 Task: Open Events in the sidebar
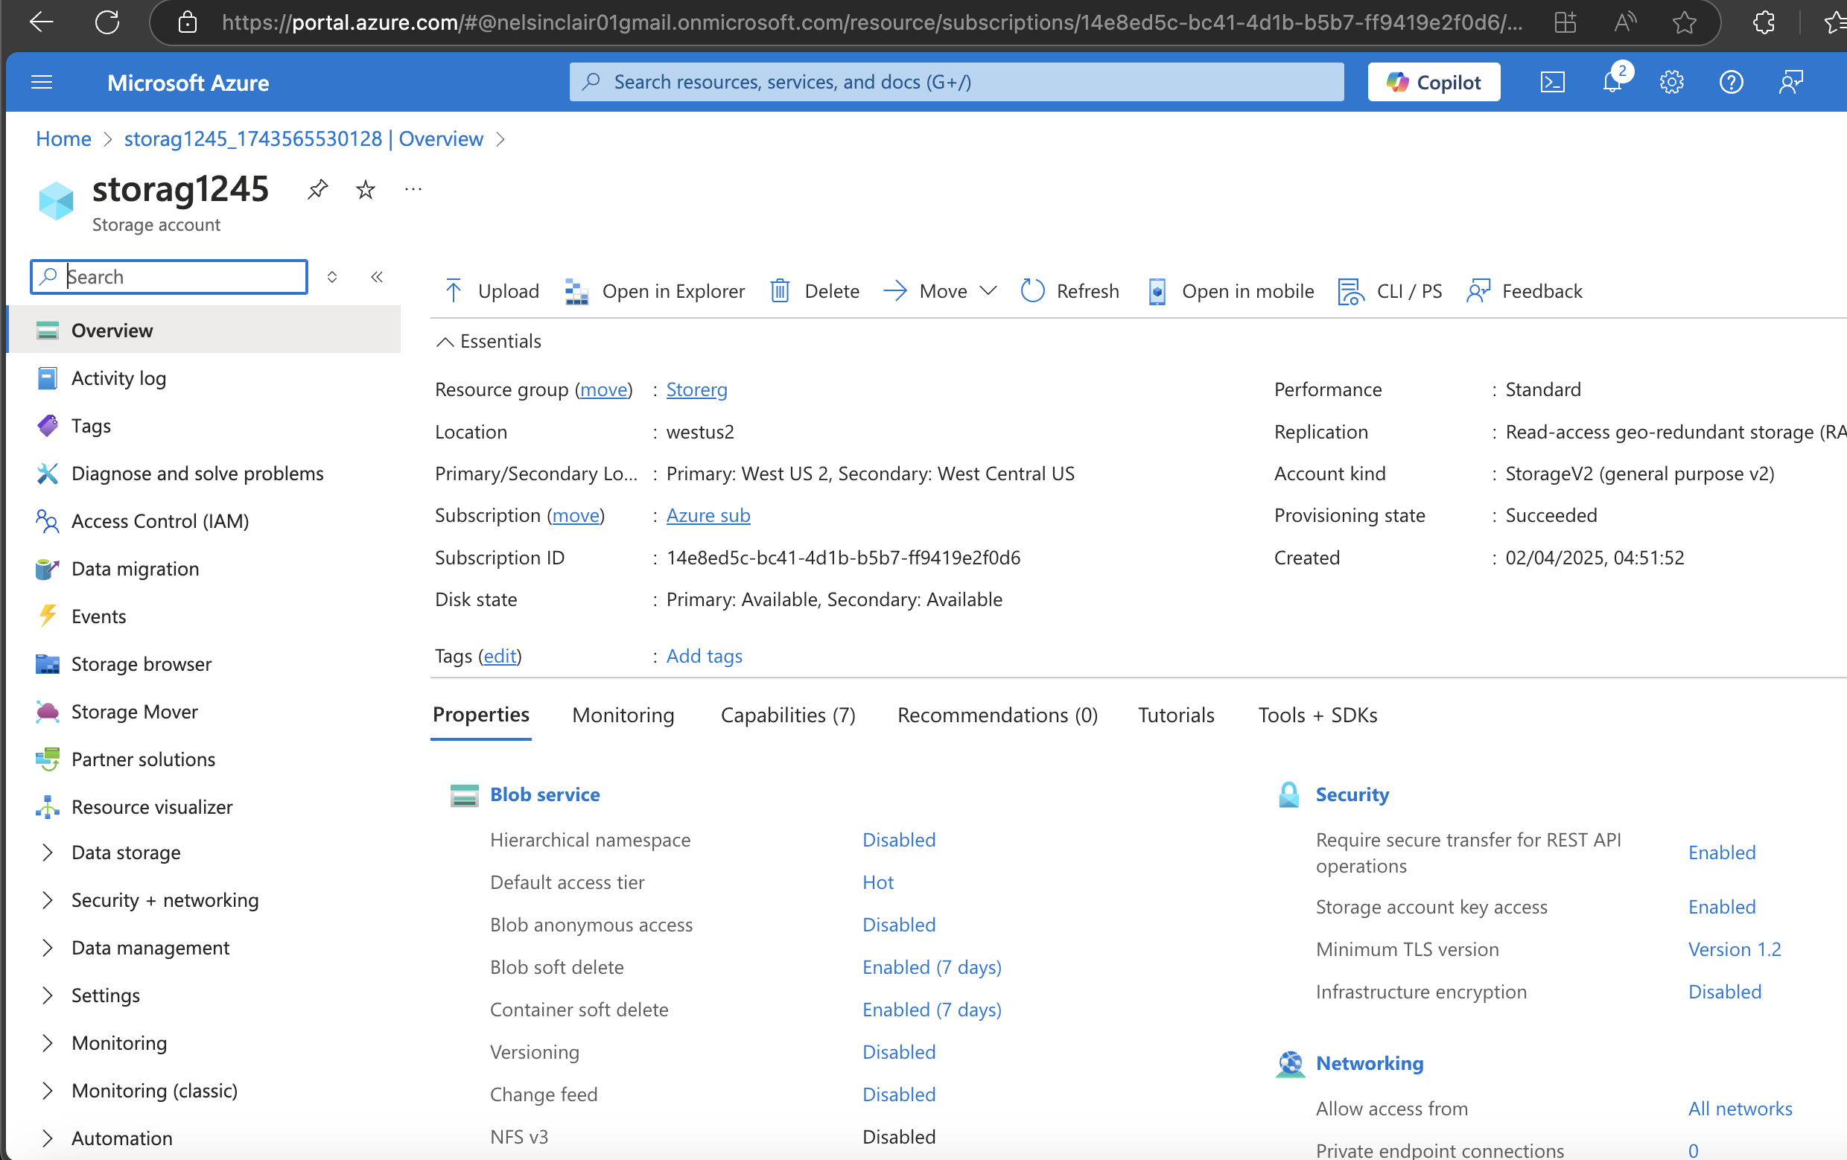pyautogui.click(x=98, y=616)
